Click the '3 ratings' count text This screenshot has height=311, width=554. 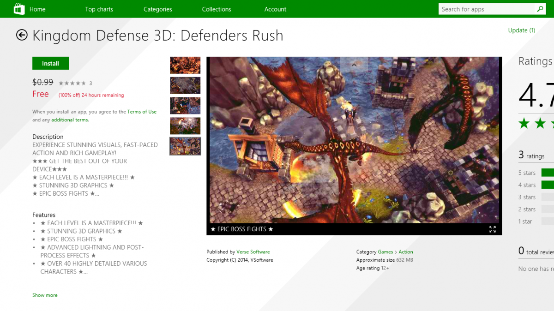[x=531, y=155]
